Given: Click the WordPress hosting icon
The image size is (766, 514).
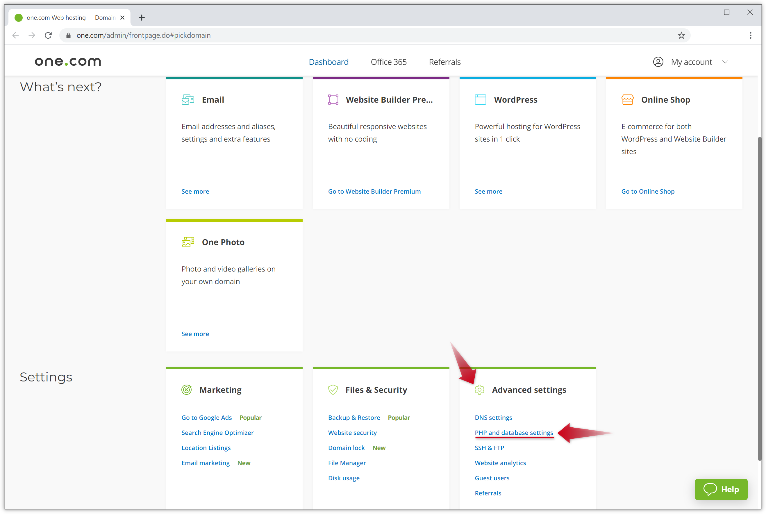Looking at the screenshot, I should 481,99.
